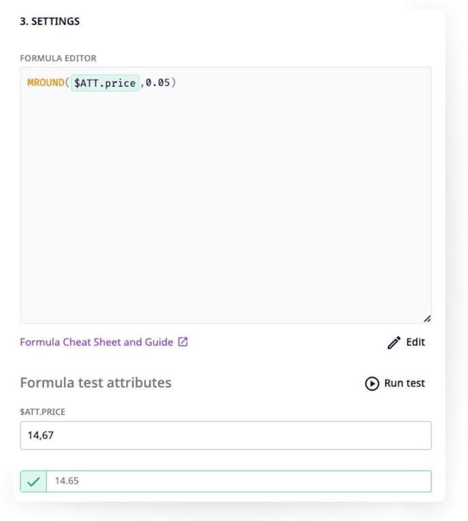Click the FORMULA EDITOR label
Screen dimensions: 468x521
[x=58, y=58]
